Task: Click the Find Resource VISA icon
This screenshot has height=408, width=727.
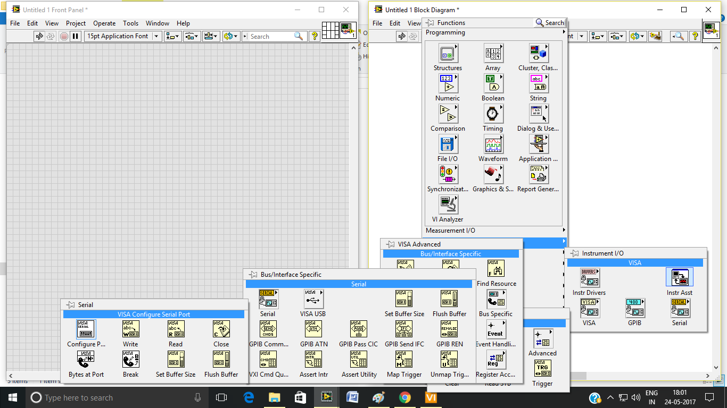Action: [496, 269]
